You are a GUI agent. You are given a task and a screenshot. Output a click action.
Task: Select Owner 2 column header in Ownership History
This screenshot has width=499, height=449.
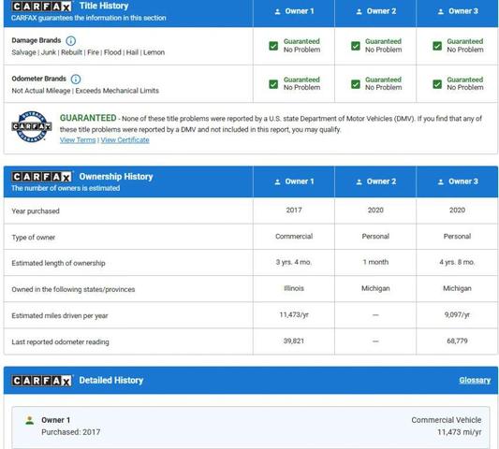click(x=375, y=181)
